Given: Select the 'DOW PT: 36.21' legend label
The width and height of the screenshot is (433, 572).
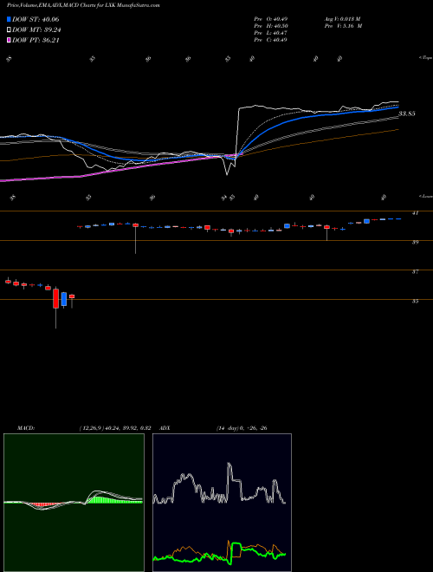Looking at the screenshot, I should click(36, 40).
